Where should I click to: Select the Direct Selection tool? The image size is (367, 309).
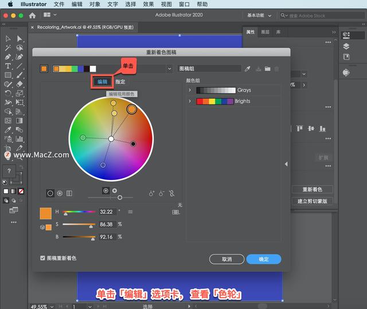click(19, 38)
